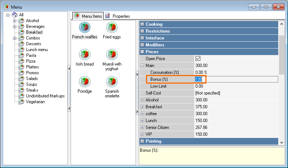Image resolution: width=288 pixels, height=168 pixels.
Task: Open the Breakfast category in tree
Action: [x=34, y=32]
